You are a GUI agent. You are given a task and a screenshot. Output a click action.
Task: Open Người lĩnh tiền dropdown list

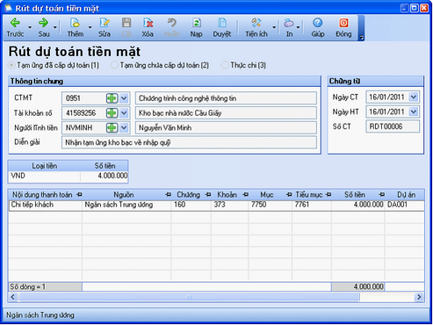pyautogui.click(x=124, y=127)
